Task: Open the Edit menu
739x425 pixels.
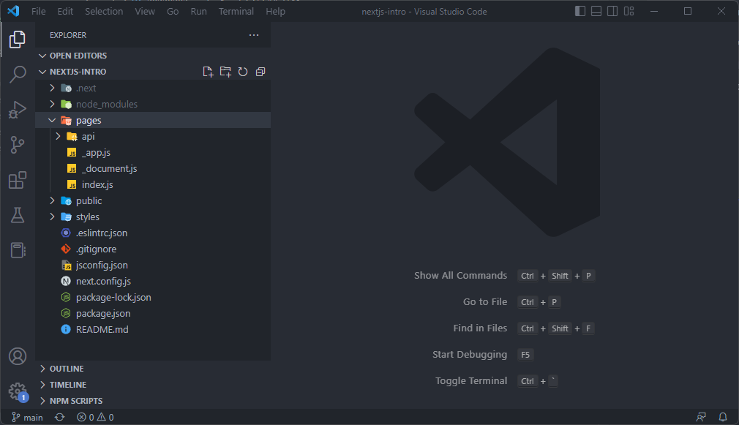Action: click(65, 11)
